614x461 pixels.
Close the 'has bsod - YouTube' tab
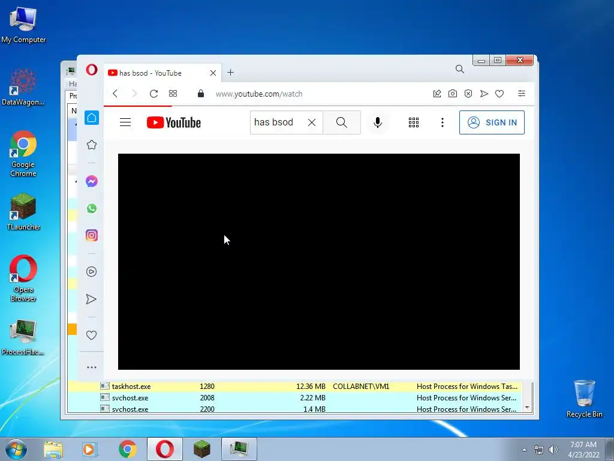coord(213,73)
